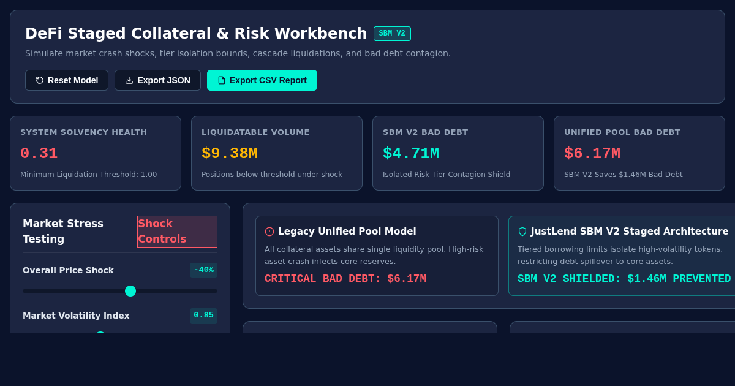Open the JustLend SBM V2 Staged Architecture card
735x386 pixels.
(622, 255)
